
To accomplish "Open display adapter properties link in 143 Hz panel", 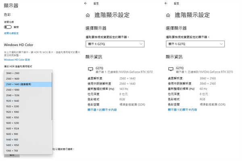I will coord(102,110).
